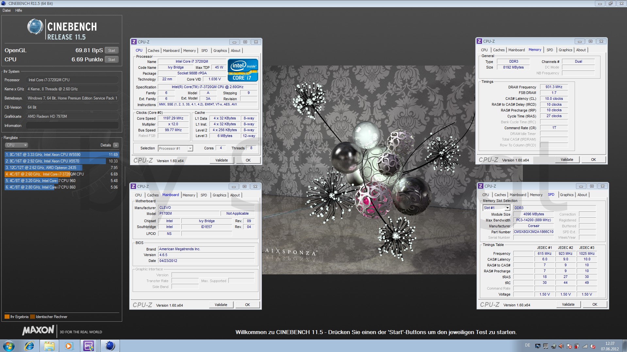The width and height of the screenshot is (627, 352).
Task: Switch to Caches tab in CPU window
Action: (x=153, y=51)
